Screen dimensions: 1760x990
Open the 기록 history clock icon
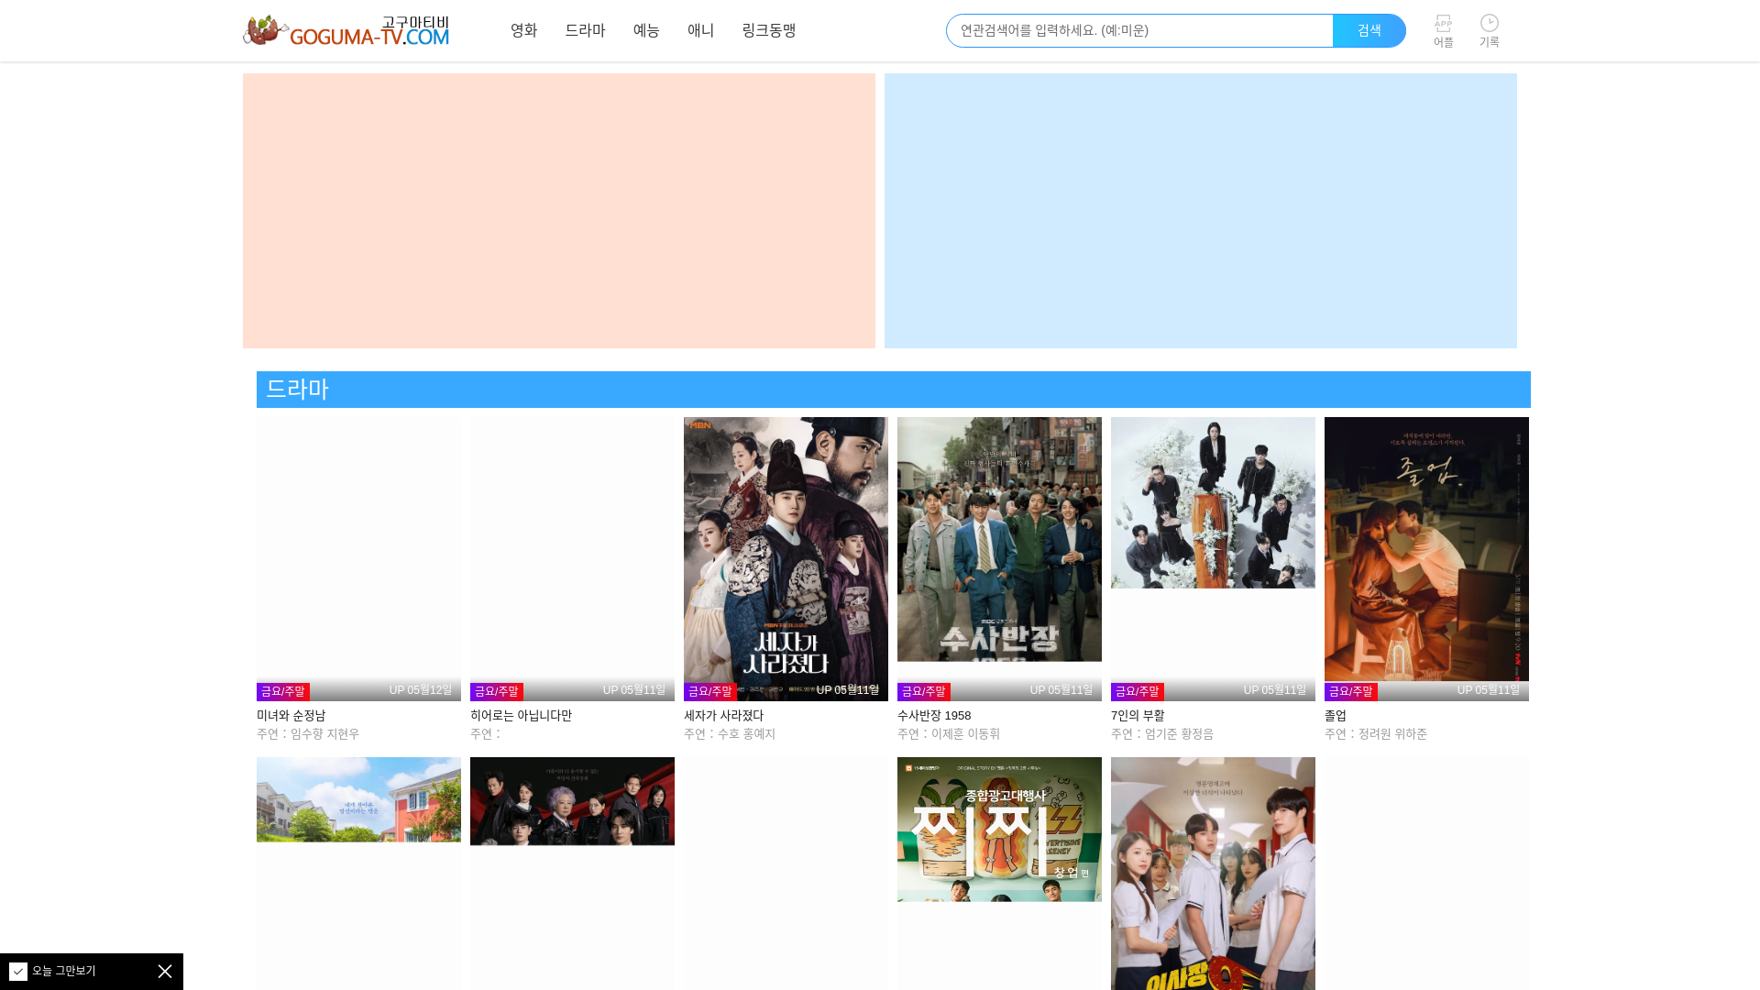(x=1489, y=31)
